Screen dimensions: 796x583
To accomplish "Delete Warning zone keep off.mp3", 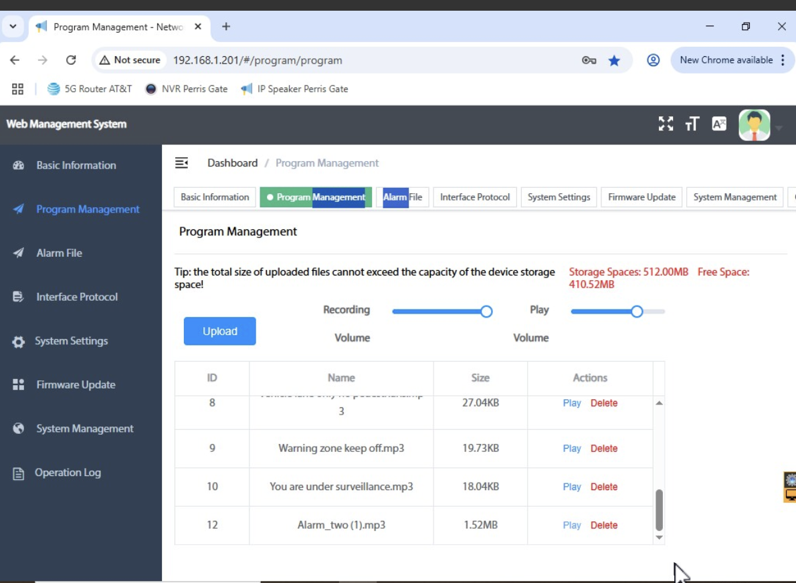I will click(x=604, y=449).
